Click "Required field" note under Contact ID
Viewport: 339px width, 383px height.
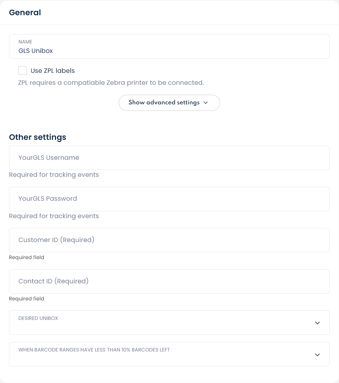tap(27, 299)
